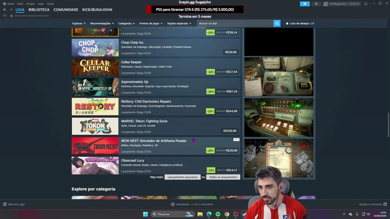Open the notifications bell
This screenshot has width=390, height=219.
point(316,4)
